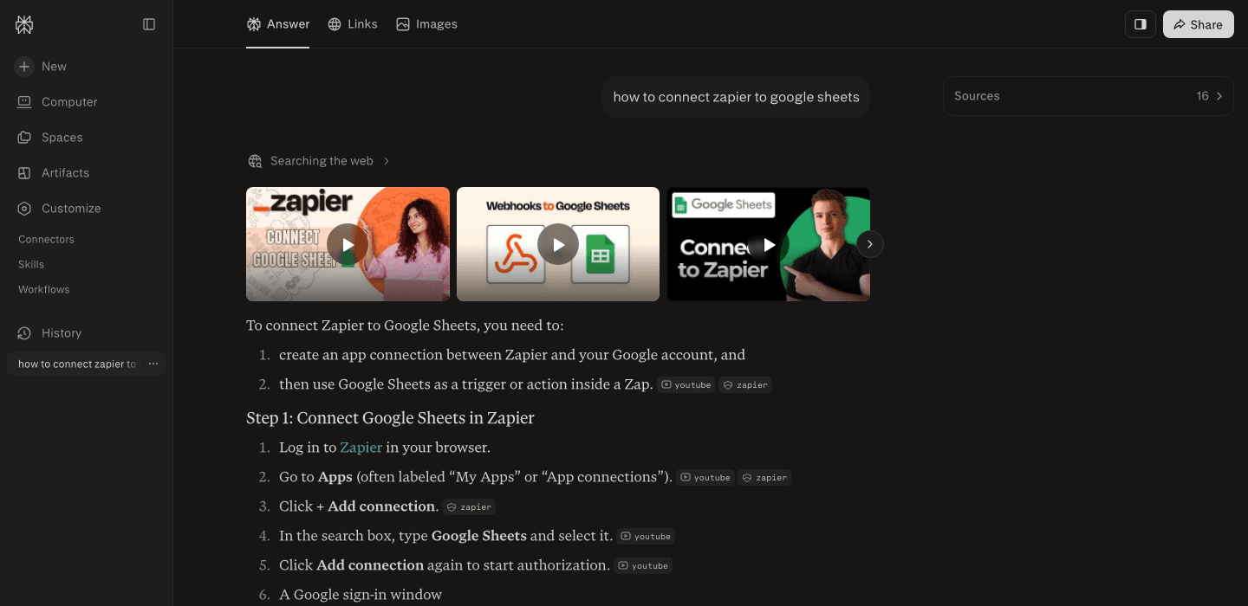The height and width of the screenshot is (606, 1248).
Task: Open the Workflows page
Action: (44, 289)
